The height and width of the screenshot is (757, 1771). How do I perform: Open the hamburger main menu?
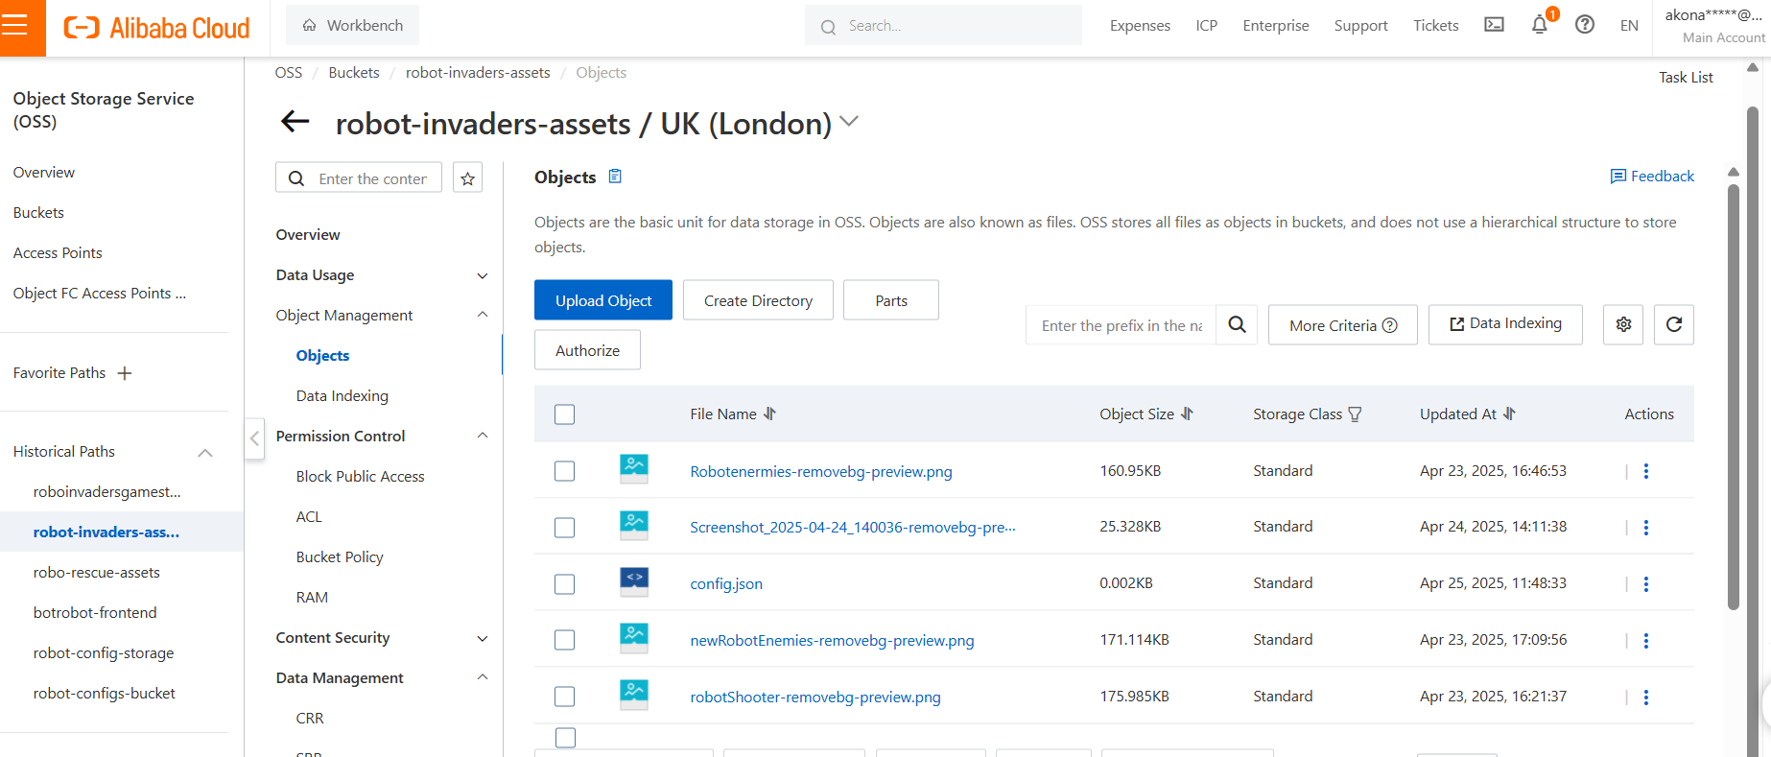pyautogui.click(x=14, y=26)
